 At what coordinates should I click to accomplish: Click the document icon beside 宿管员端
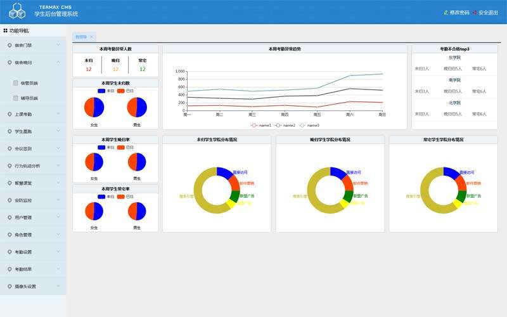pyautogui.click(x=16, y=82)
